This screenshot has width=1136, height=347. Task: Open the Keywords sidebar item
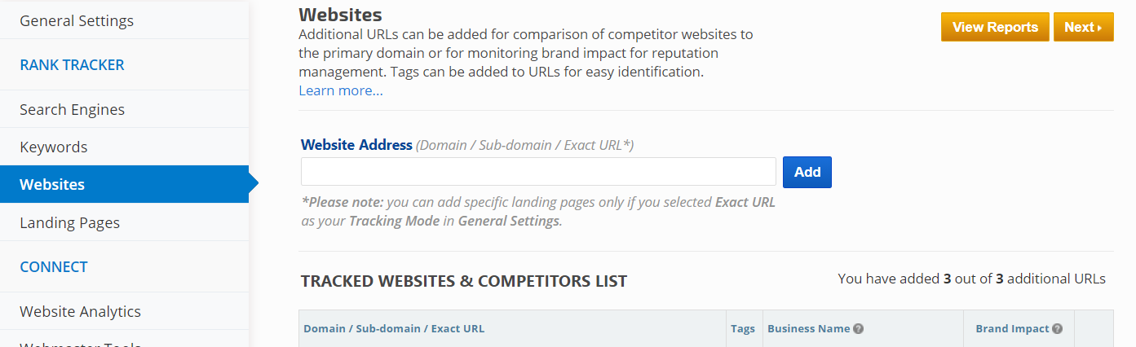pyautogui.click(x=54, y=147)
